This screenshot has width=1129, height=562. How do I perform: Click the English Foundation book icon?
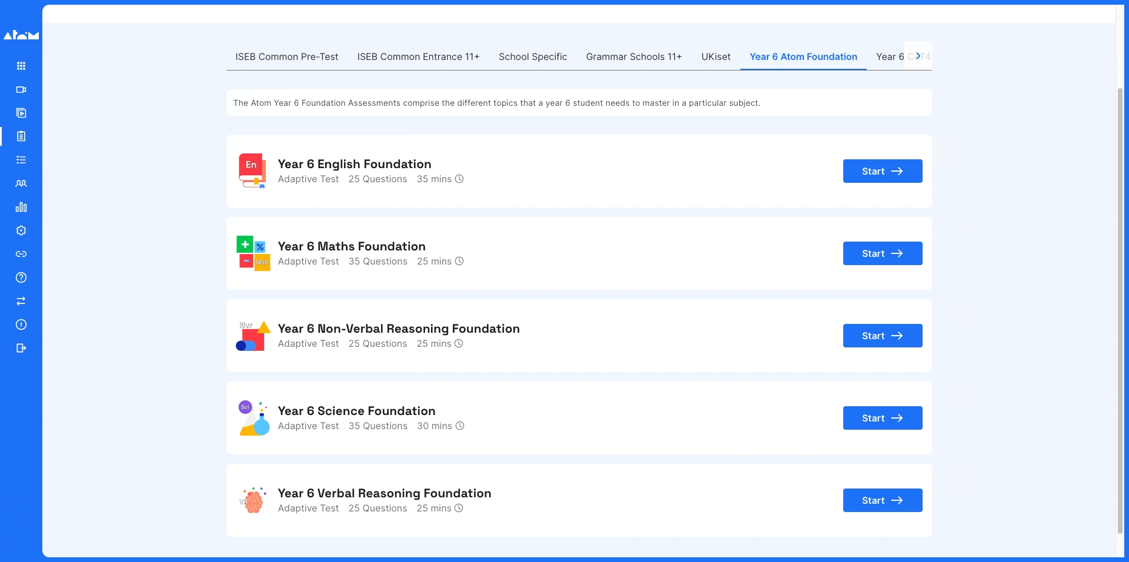pos(253,170)
